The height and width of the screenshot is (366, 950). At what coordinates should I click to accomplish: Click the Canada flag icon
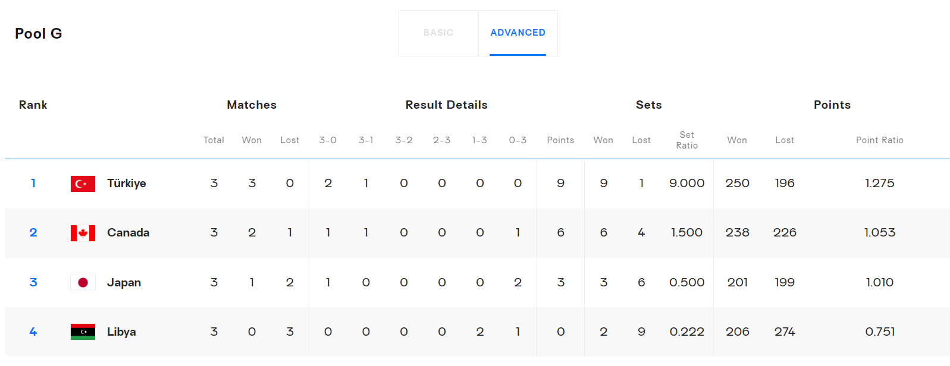tap(83, 233)
